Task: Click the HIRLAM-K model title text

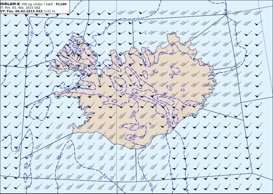Action: tap(10, 4)
